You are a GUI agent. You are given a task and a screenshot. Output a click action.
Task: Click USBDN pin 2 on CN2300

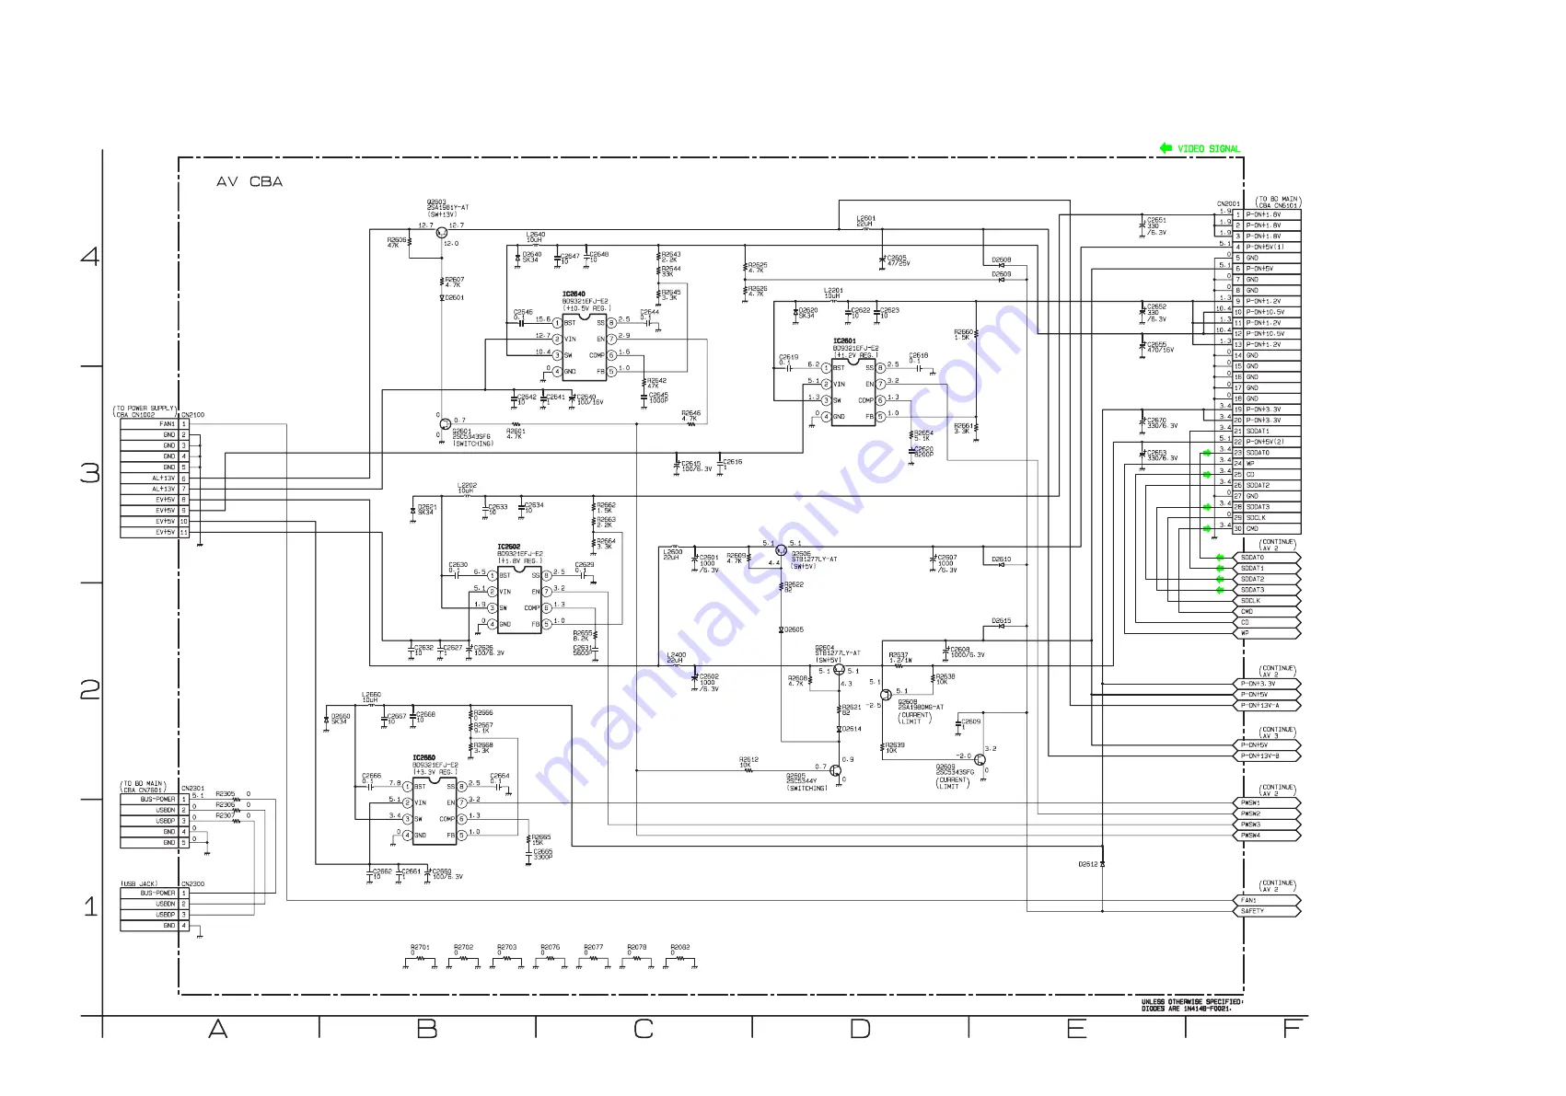point(155,904)
